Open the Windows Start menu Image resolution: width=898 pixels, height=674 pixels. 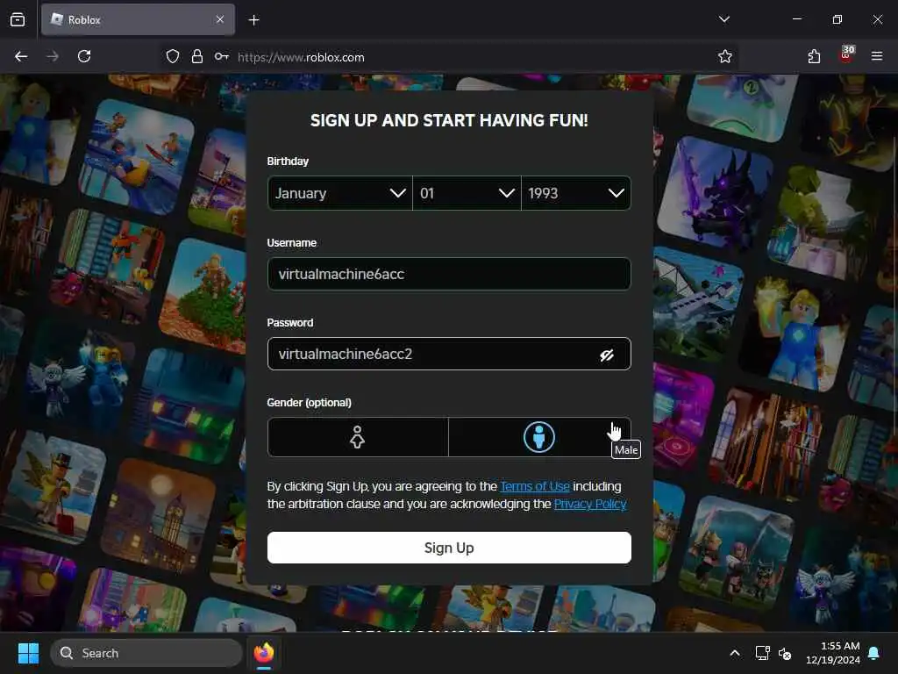(28, 653)
